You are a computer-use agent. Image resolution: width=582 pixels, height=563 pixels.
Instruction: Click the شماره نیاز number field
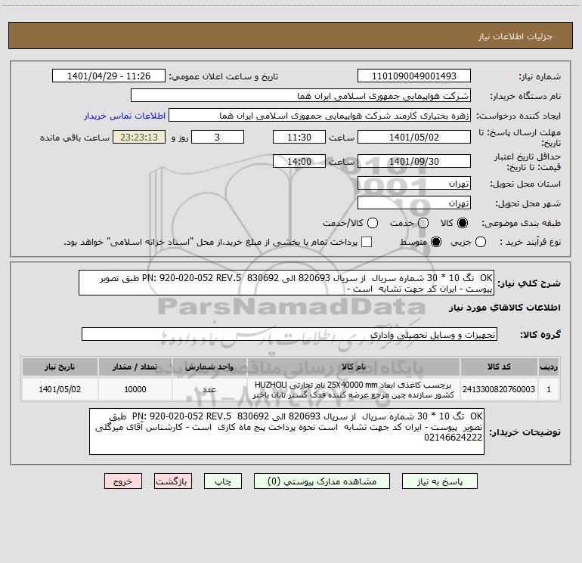pos(414,76)
